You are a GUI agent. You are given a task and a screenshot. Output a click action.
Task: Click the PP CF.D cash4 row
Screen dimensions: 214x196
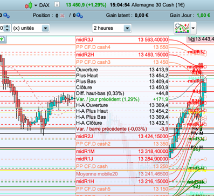(122, 47)
